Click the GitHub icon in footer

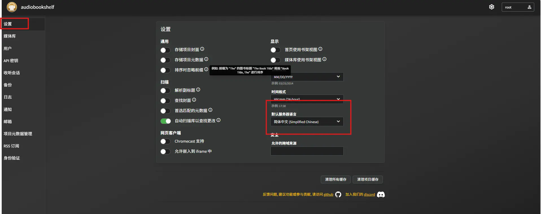(x=338, y=195)
